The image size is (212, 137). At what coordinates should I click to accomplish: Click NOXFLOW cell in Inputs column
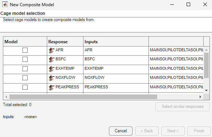tap(116, 78)
